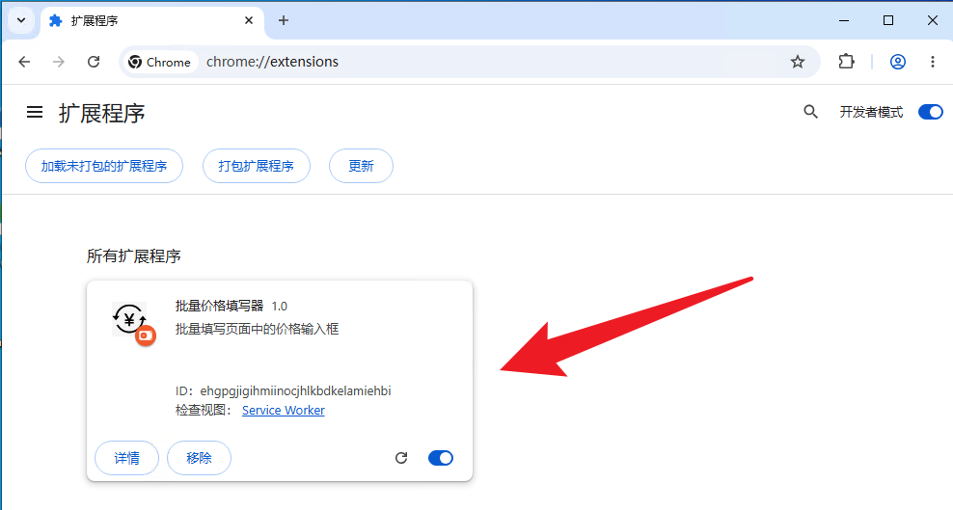This screenshot has height=510, width=953.
Task: Open the hamburger main menu
Action: [x=35, y=113]
